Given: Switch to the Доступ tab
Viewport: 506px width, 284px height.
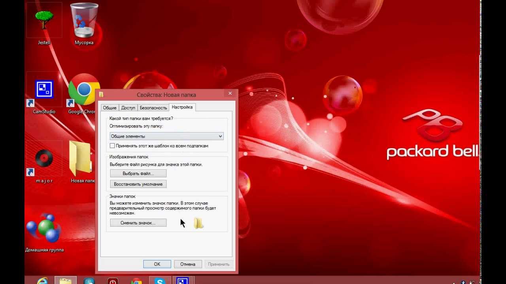Looking at the screenshot, I should 128,108.
